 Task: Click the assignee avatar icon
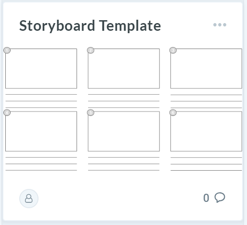click(29, 199)
